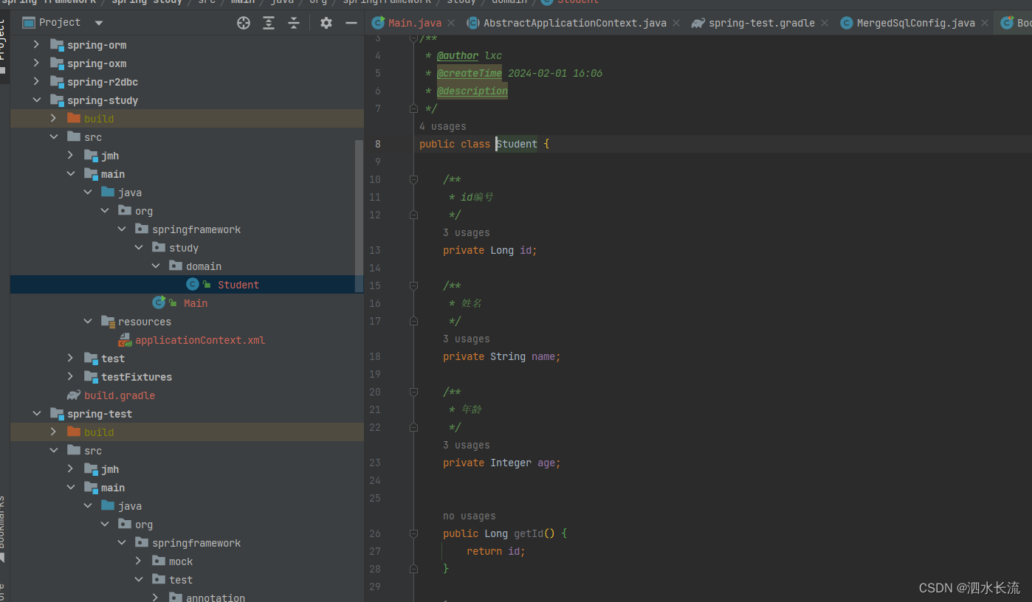Close the MergedSqlConfig.java tab
The width and height of the screenshot is (1032, 602).
(985, 23)
